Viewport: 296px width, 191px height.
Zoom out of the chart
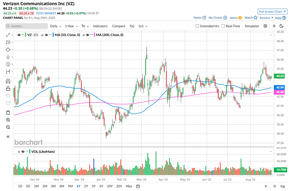(8, 127)
